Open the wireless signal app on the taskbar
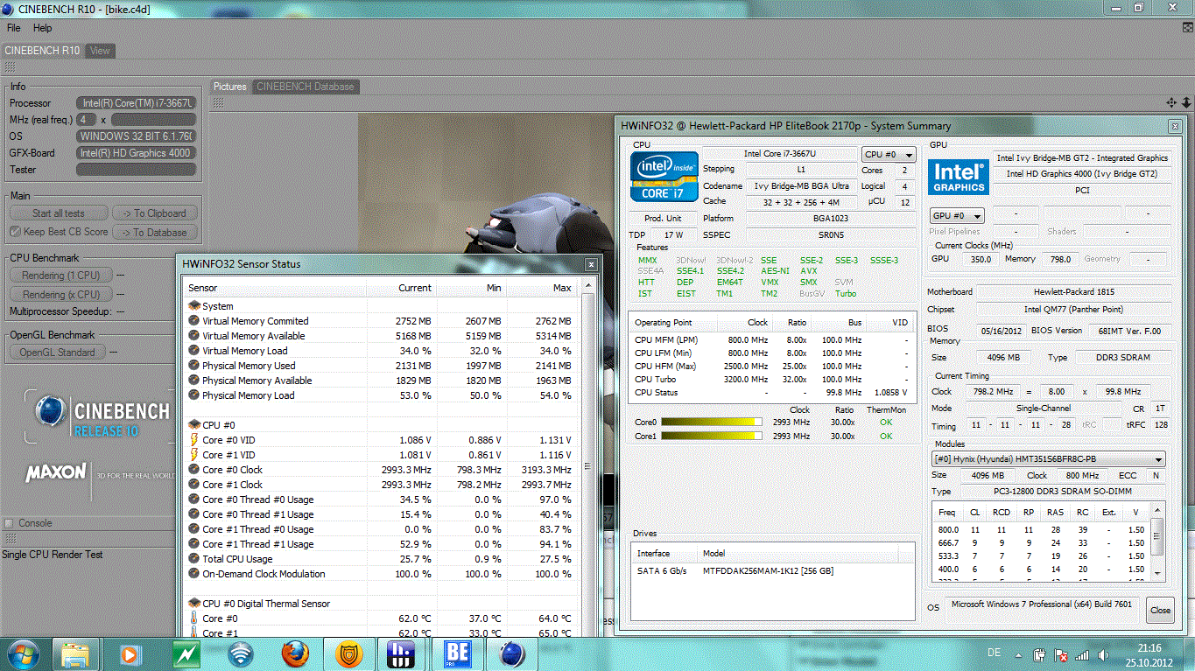This screenshot has height=671, width=1195. 241,654
